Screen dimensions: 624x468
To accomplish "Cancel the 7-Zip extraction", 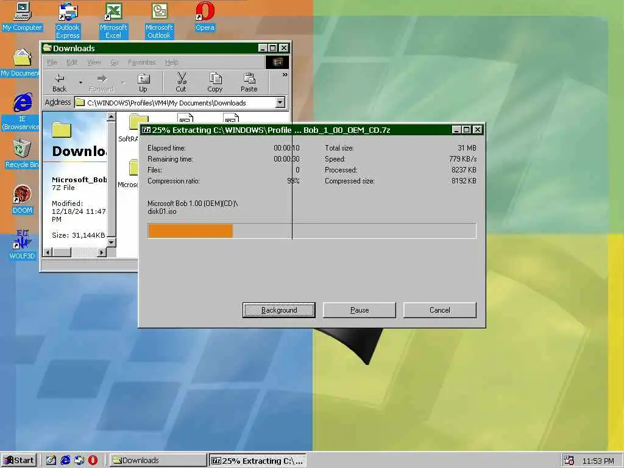I will pyautogui.click(x=440, y=310).
